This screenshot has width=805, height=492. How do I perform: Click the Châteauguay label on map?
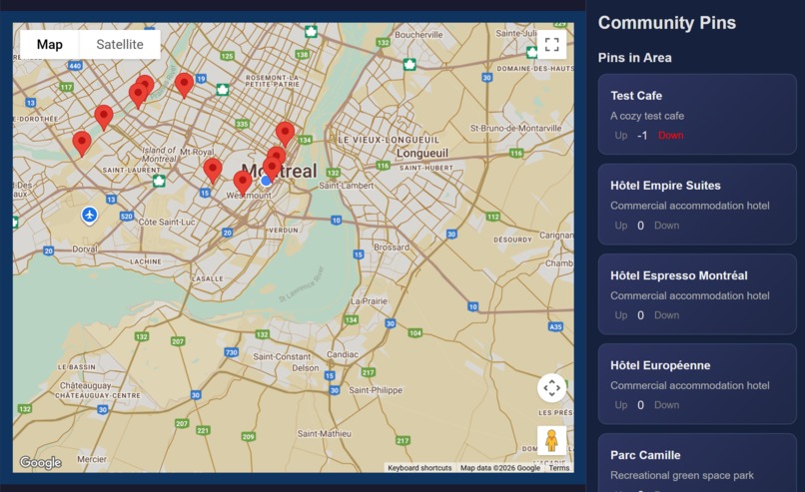coord(85,385)
